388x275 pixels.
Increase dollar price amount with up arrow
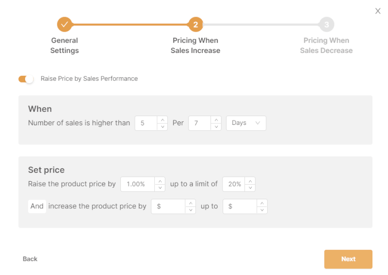click(191, 203)
